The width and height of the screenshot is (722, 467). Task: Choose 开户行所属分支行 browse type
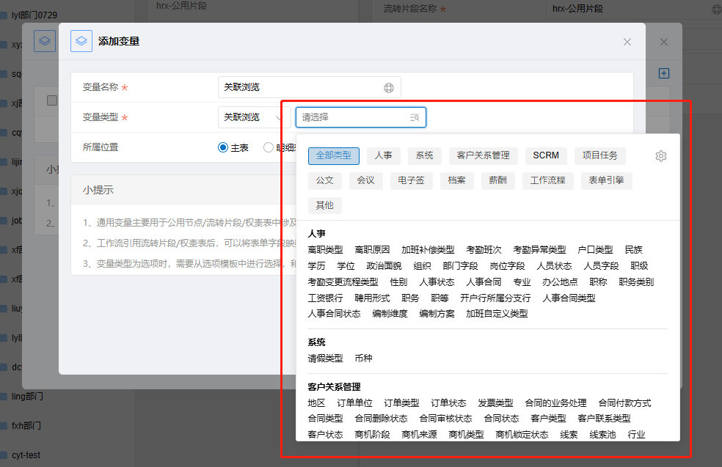click(x=495, y=298)
